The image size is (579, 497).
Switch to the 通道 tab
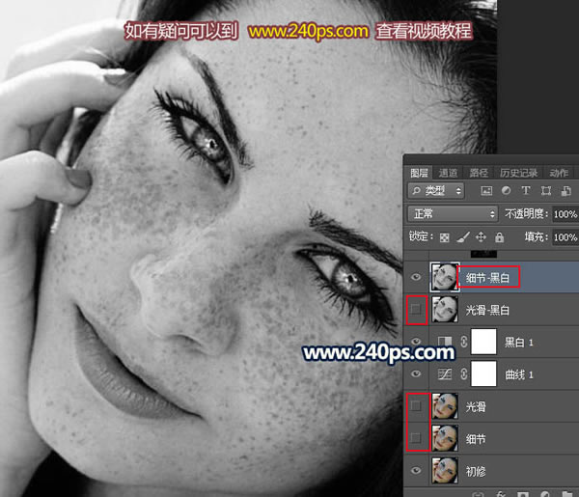coord(449,173)
